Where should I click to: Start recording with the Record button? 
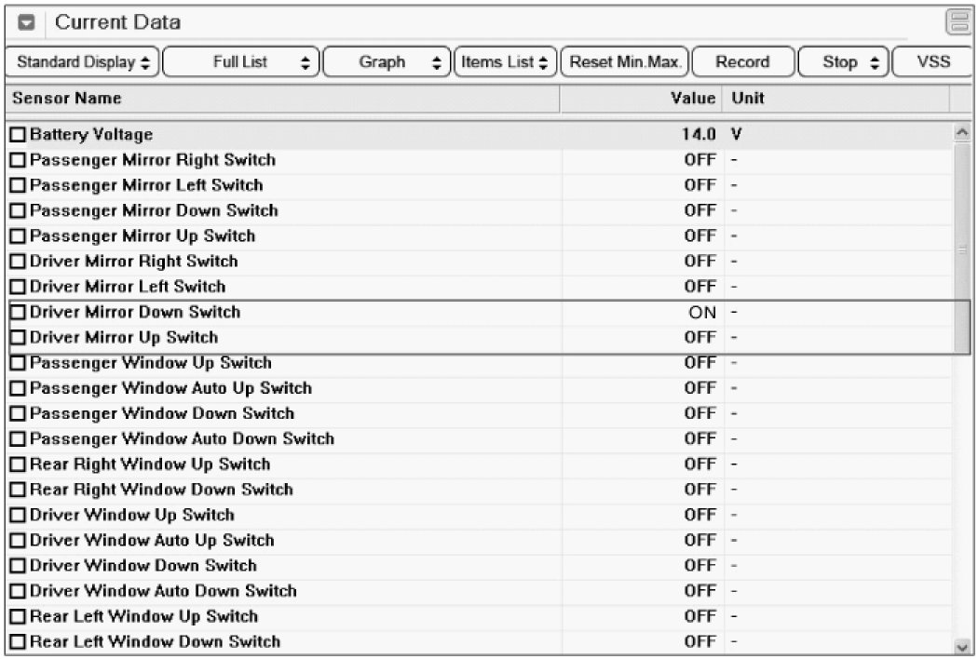point(742,62)
